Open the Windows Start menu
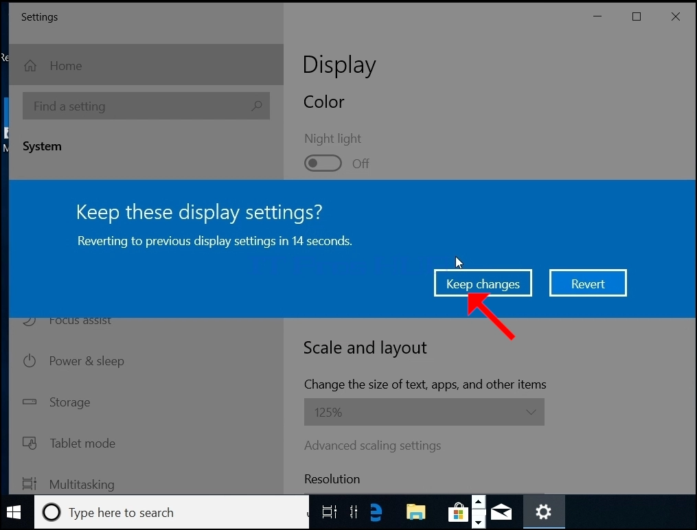 point(14,512)
